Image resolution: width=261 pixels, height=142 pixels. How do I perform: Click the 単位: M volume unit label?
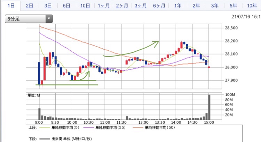coord(34,95)
